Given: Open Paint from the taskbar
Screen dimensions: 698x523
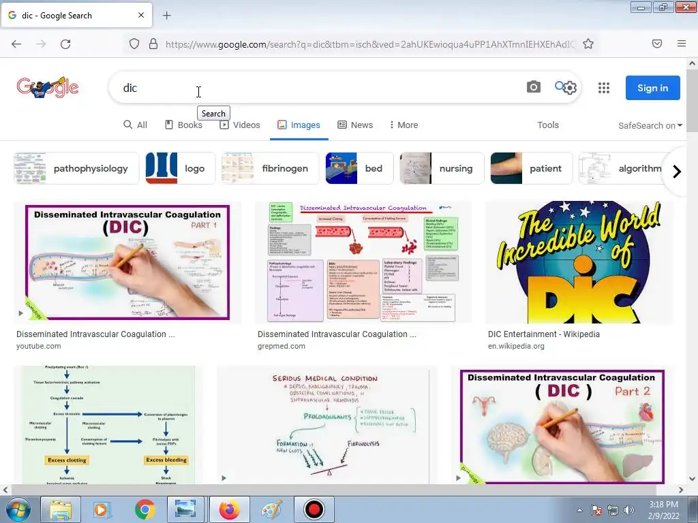Looking at the screenshot, I should tap(271, 509).
